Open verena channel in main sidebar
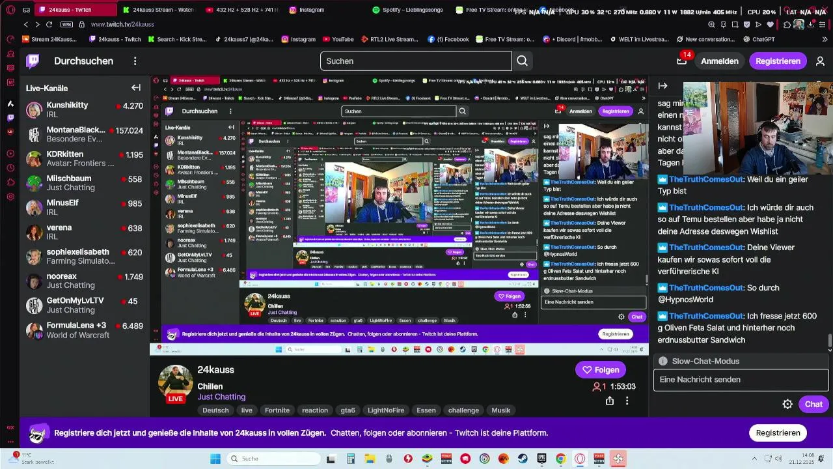 point(85,232)
